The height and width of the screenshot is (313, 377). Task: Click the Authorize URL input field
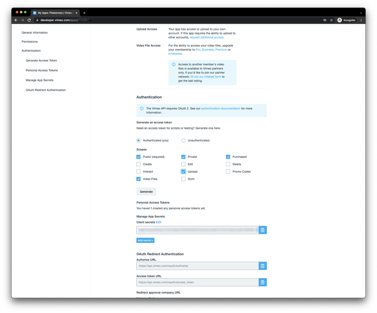[x=197, y=266]
